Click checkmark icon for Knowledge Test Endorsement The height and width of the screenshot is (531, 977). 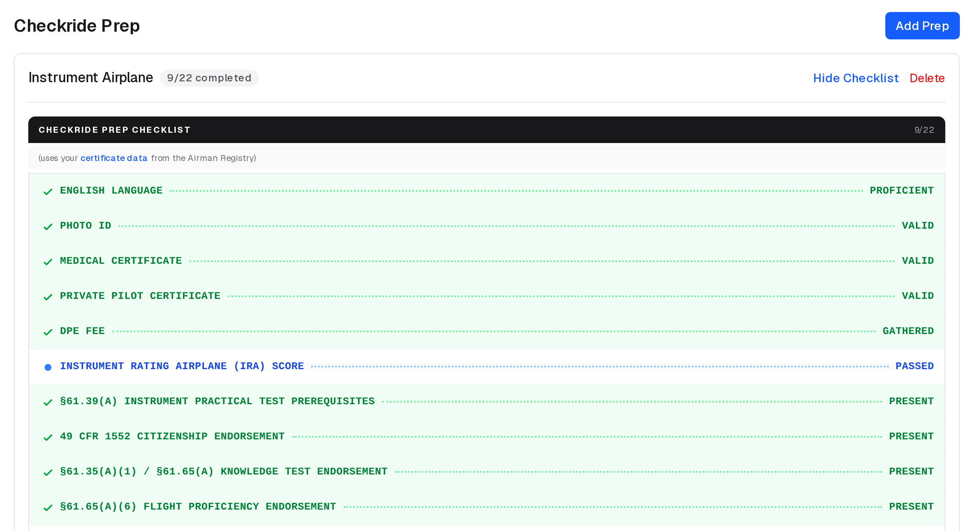tap(48, 472)
